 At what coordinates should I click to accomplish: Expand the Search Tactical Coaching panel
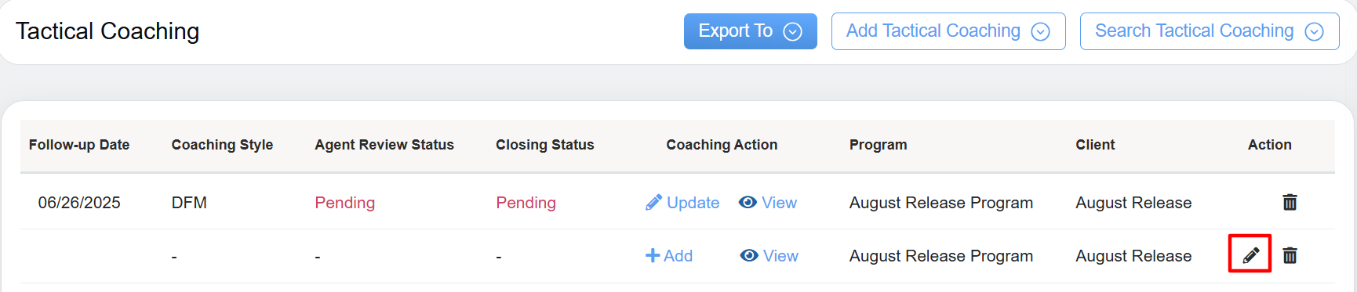pyautogui.click(x=1209, y=31)
